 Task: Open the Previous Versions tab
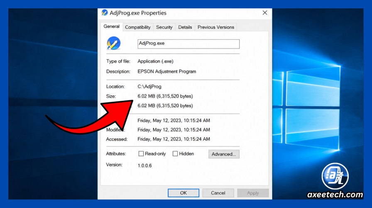coord(215,27)
